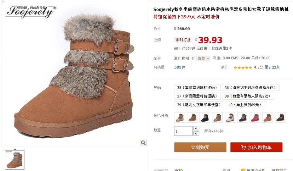Click the quantity input field
The width and height of the screenshot is (293, 171).
click(183, 131)
